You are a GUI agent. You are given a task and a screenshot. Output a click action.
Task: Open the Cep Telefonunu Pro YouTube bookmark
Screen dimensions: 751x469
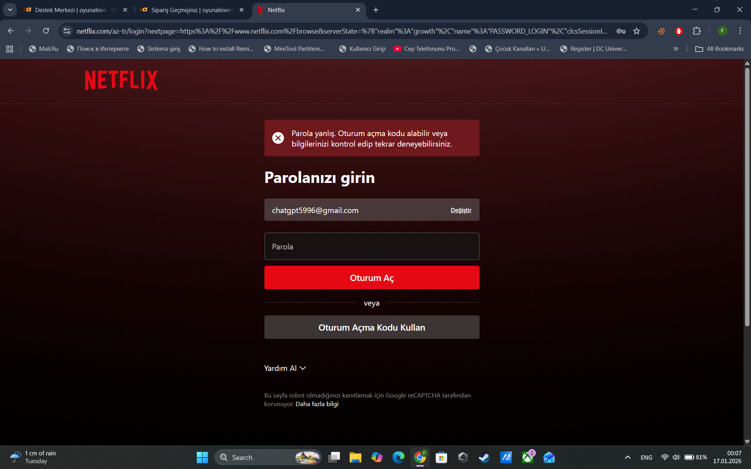[427, 49]
